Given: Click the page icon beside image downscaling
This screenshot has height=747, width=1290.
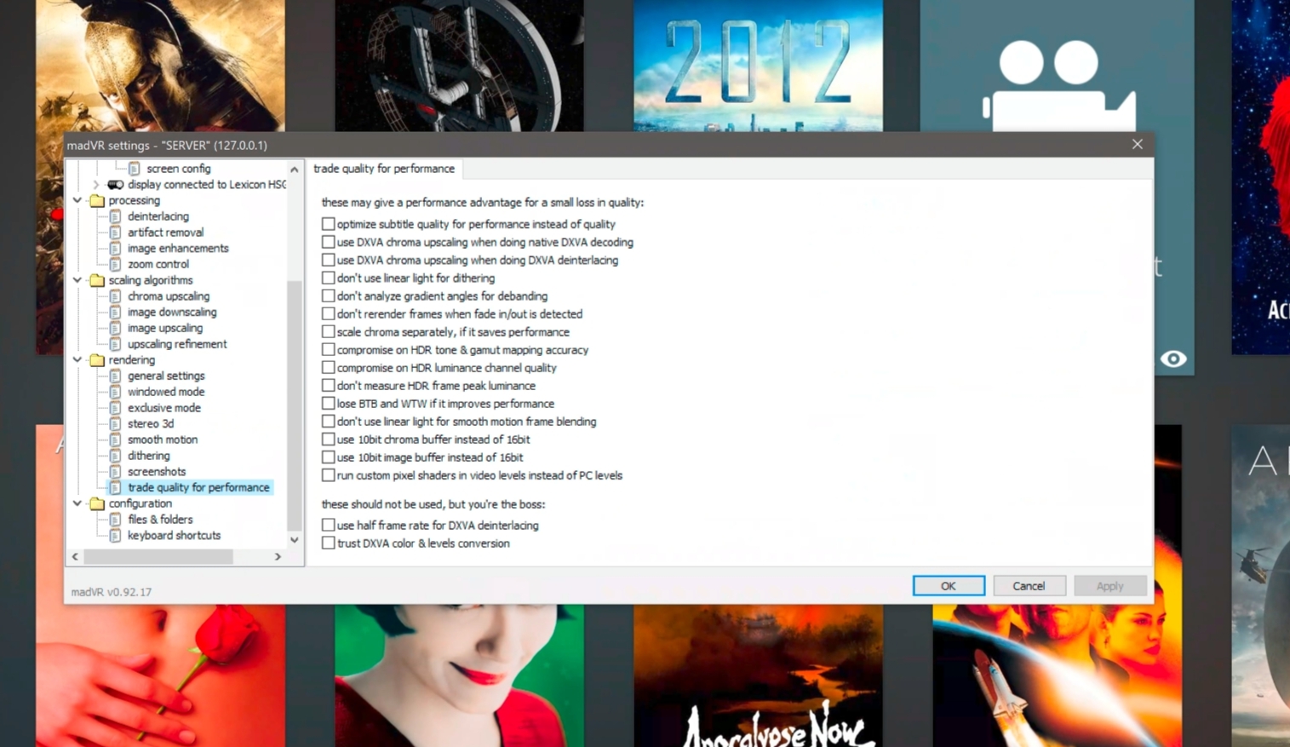Looking at the screenshot, I should (116, 313).
